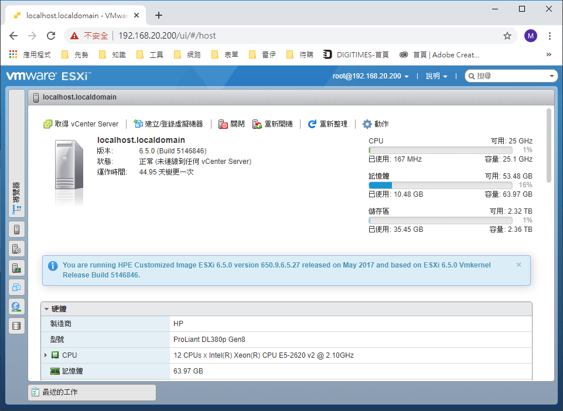This screenshot has width=563, height=411.
Task: Open the 雷伊 bookmark folder
Action: (262, 54)
